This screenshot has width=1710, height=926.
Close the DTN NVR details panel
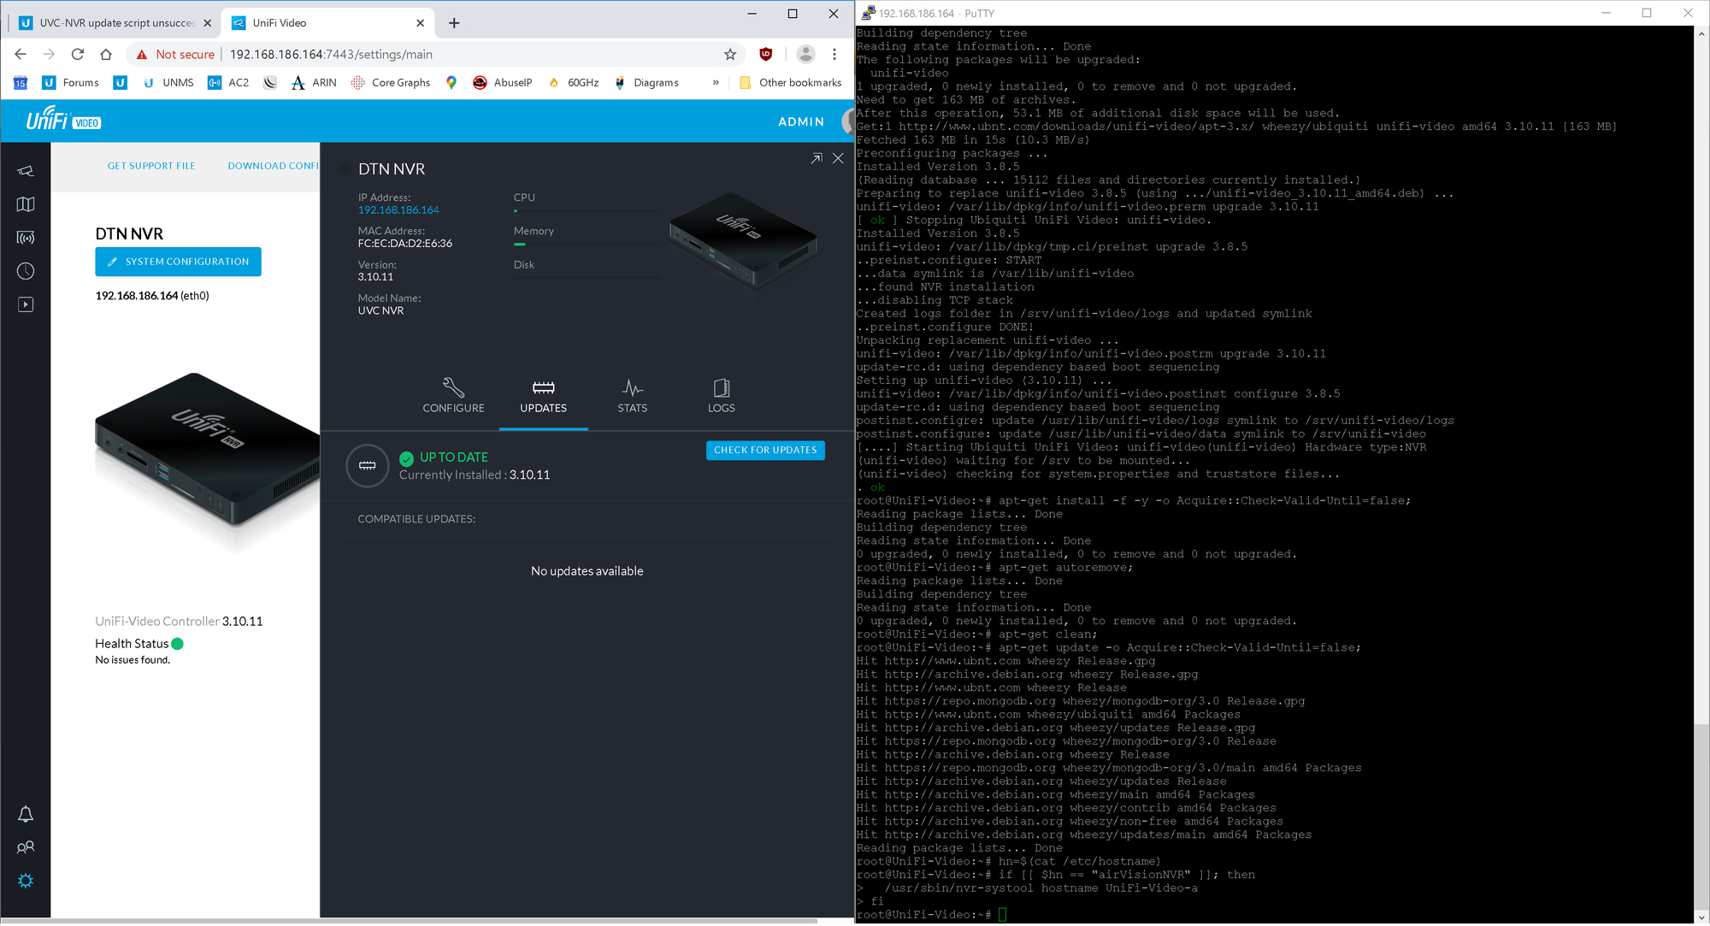point(838,158)
